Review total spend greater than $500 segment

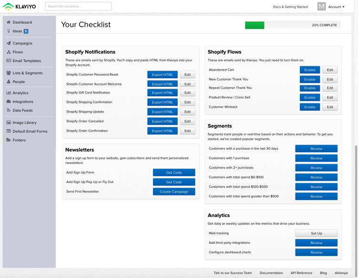316,196
